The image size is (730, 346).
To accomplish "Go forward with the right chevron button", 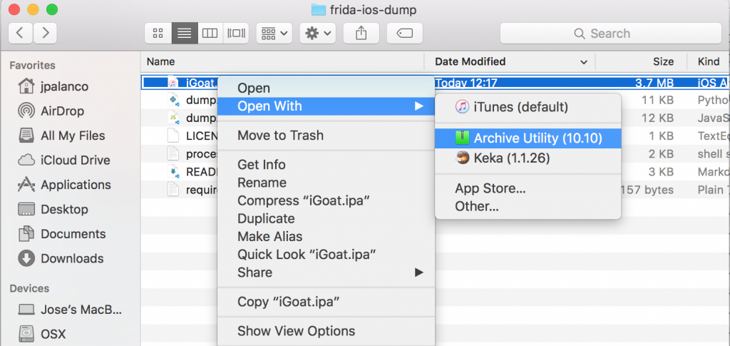I will click(45, 33).
